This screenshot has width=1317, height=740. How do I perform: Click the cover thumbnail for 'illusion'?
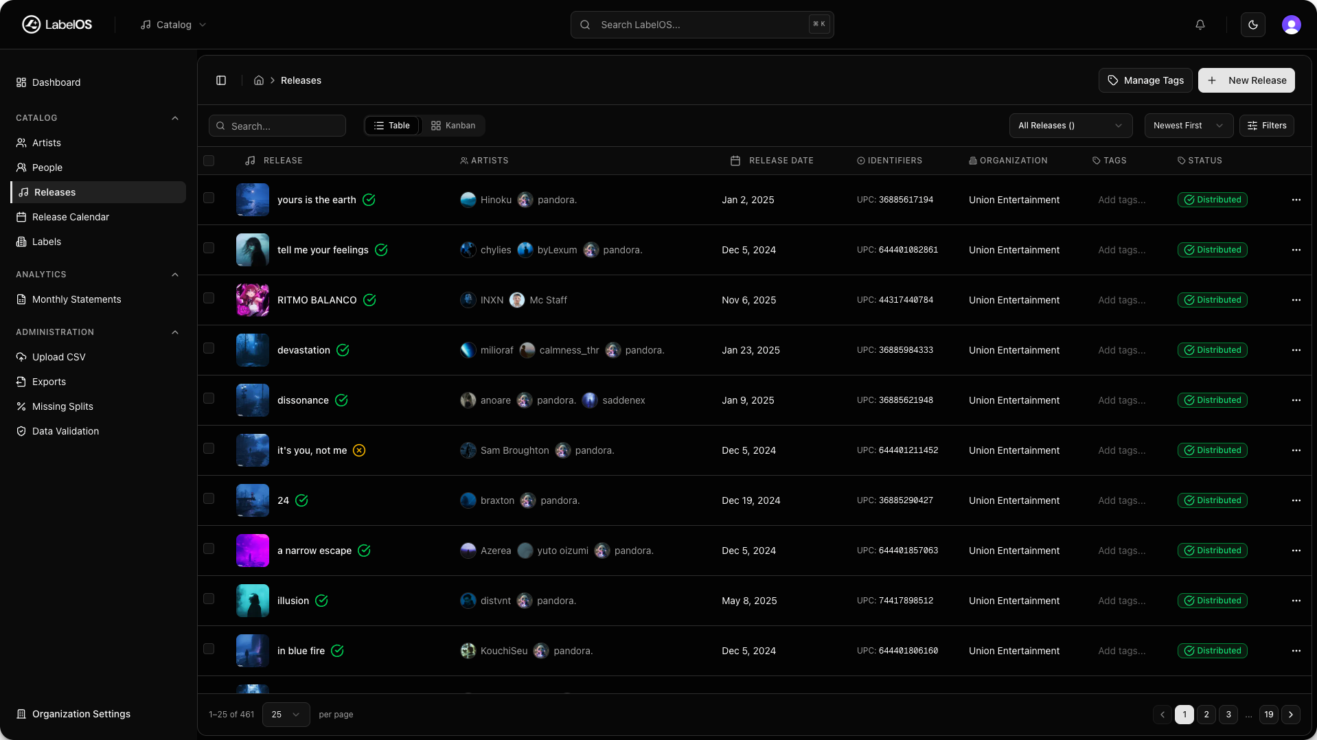[x=252, y=600]
